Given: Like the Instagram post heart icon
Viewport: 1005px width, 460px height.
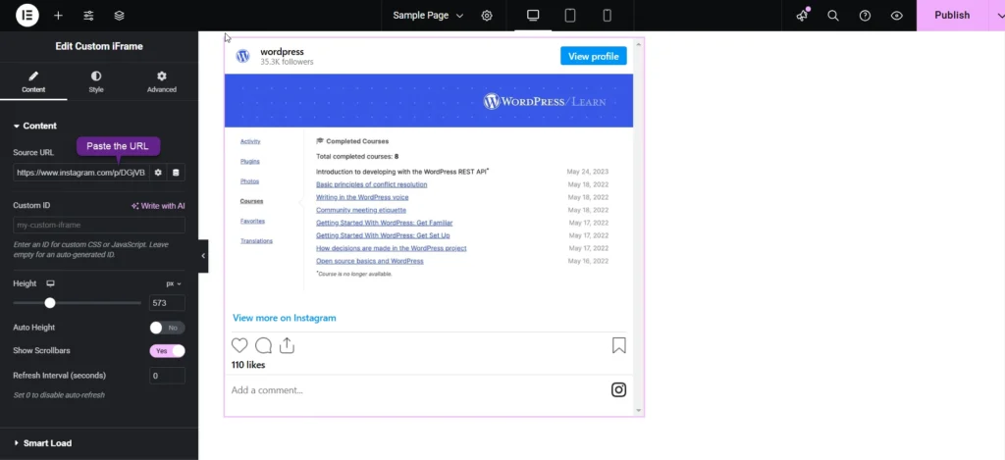Looking at the screenshot, I should click(x=239, y=346).
